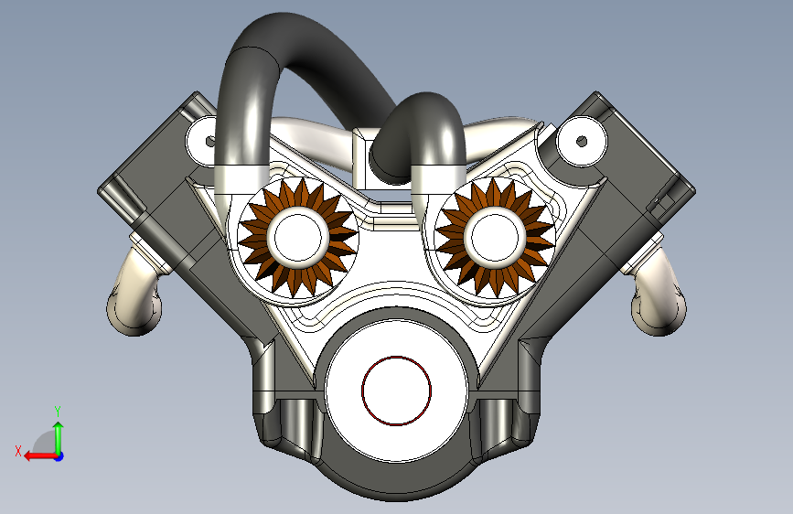Click the upper-left white round boss with hole

click(202, 141)
